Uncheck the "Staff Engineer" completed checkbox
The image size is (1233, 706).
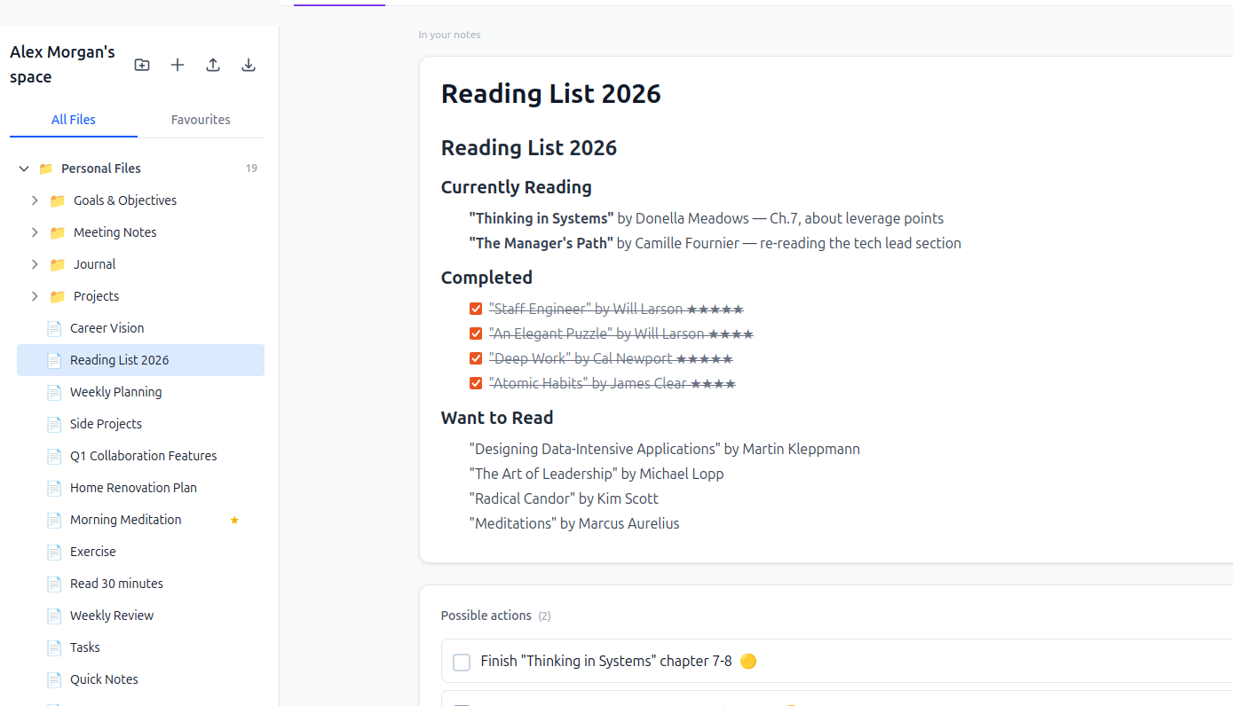pyautogui.click(x=476, y=309)
